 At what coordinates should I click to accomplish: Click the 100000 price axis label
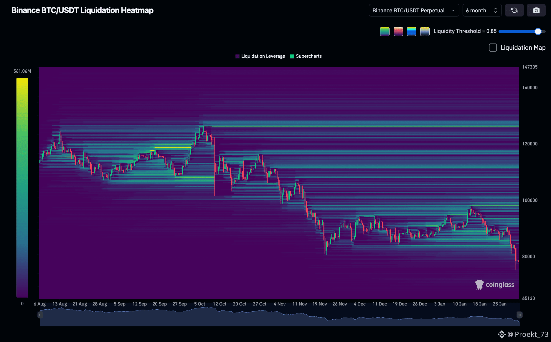[x=530, y=200]
